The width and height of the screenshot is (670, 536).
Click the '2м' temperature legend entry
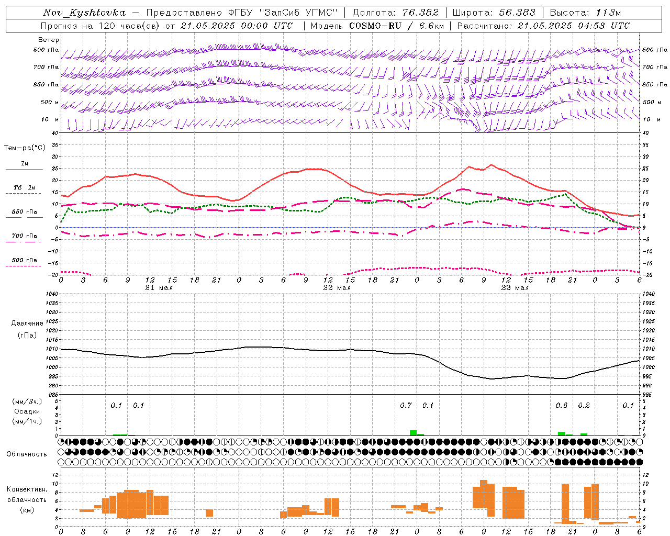coord(25,163)
